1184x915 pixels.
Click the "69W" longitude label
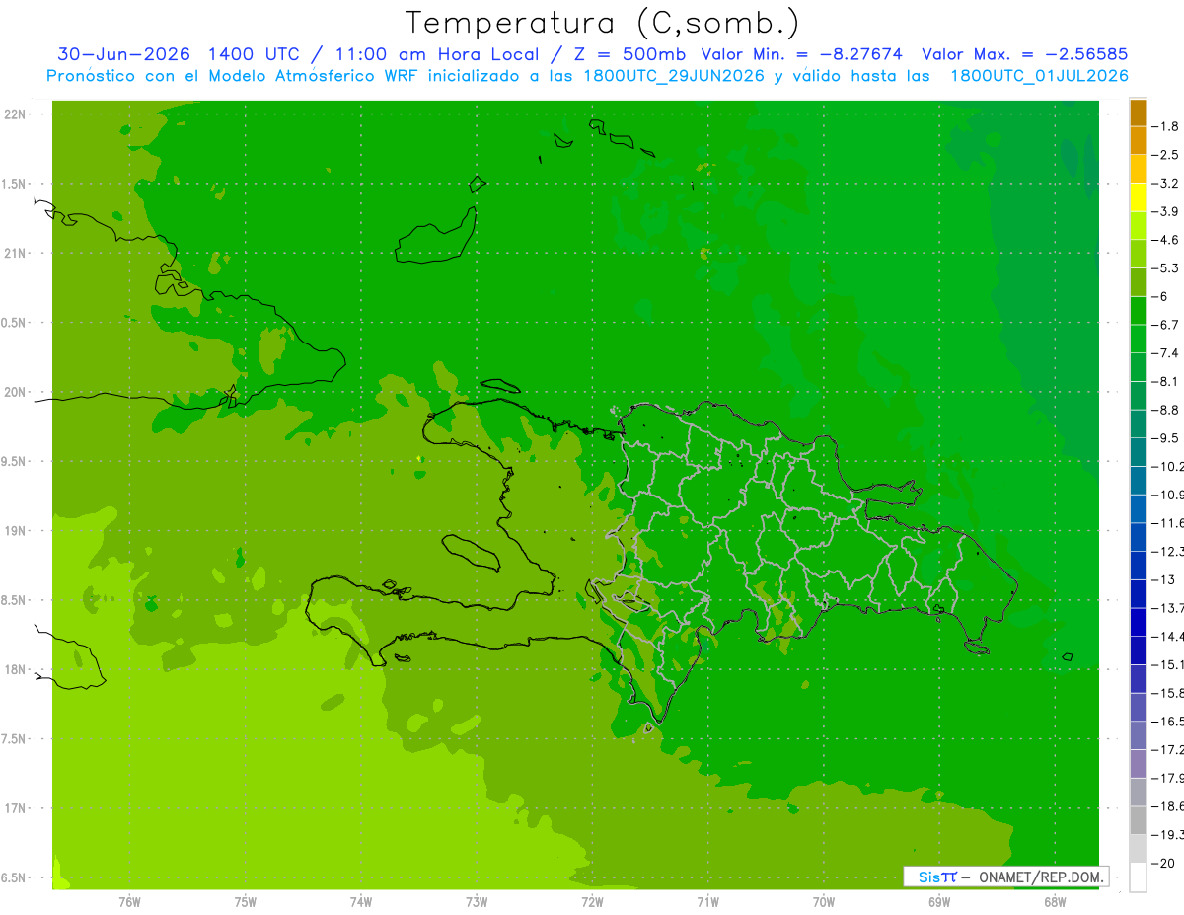click(x=938, y=902)
